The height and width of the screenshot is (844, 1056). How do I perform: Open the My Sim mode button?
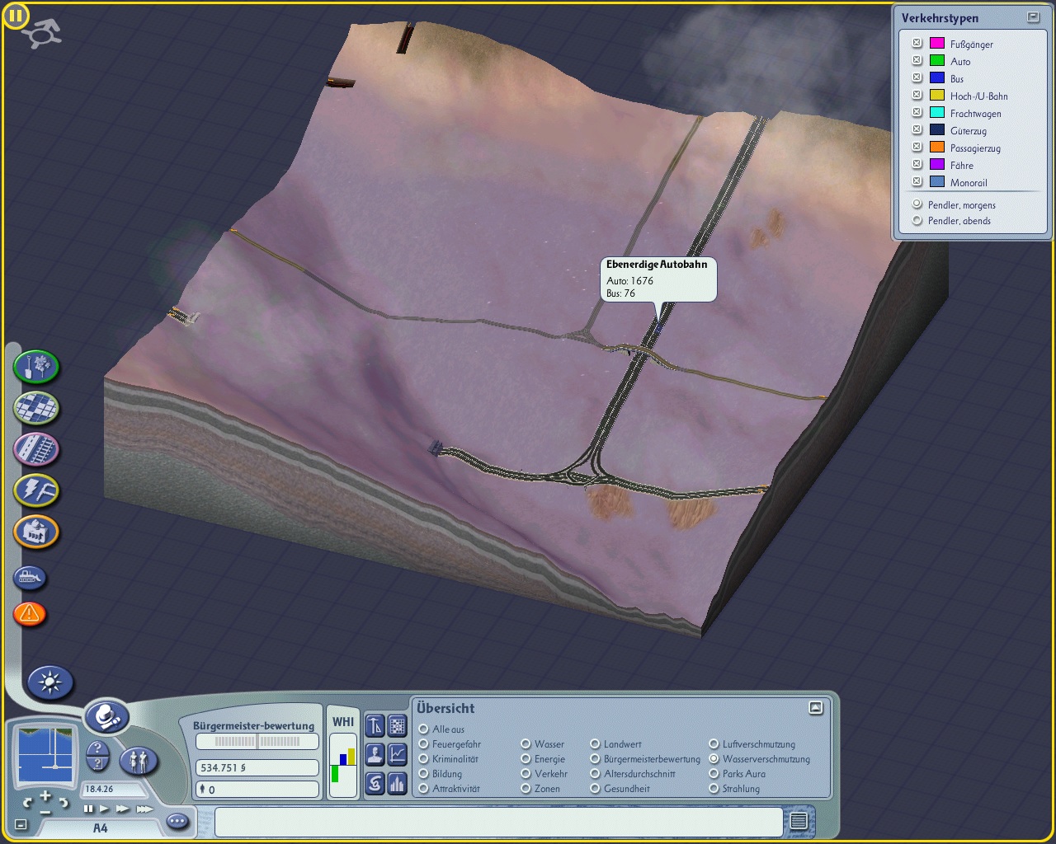[139, 761]
